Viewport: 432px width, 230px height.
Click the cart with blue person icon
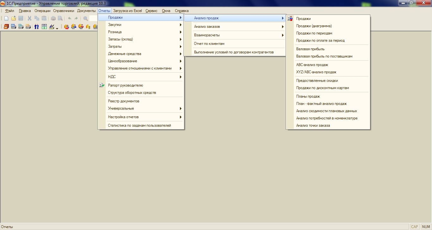pos(74,27)
